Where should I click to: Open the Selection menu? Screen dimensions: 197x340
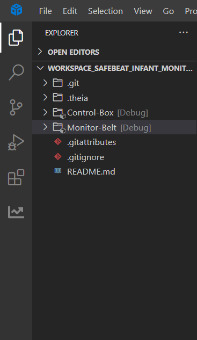tap(106, 11)
